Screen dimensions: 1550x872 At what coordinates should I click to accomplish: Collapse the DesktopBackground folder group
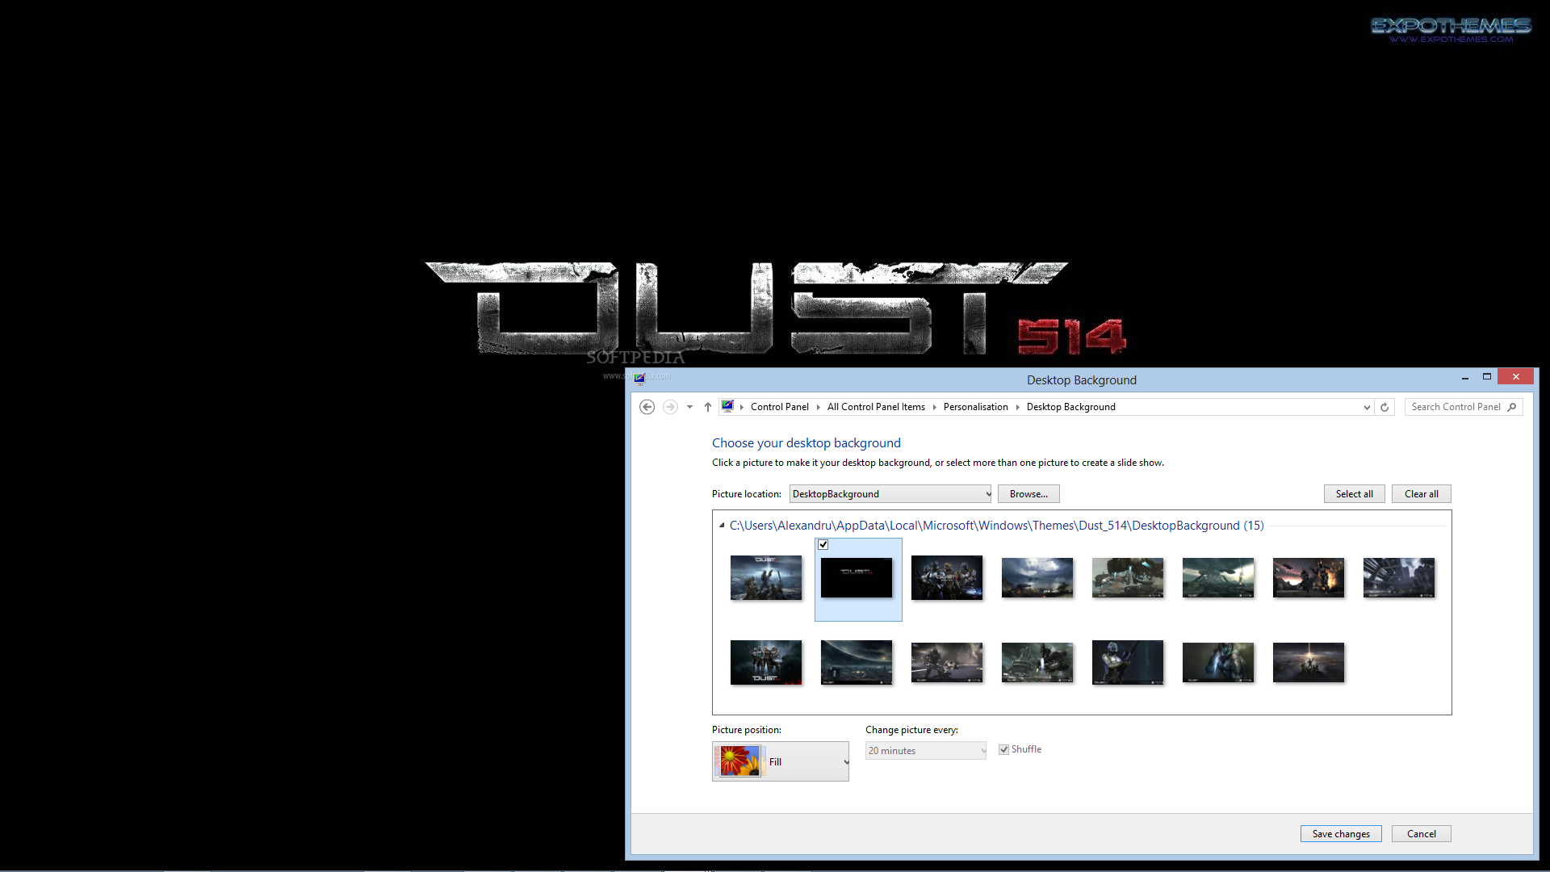[x=722, y=526]
